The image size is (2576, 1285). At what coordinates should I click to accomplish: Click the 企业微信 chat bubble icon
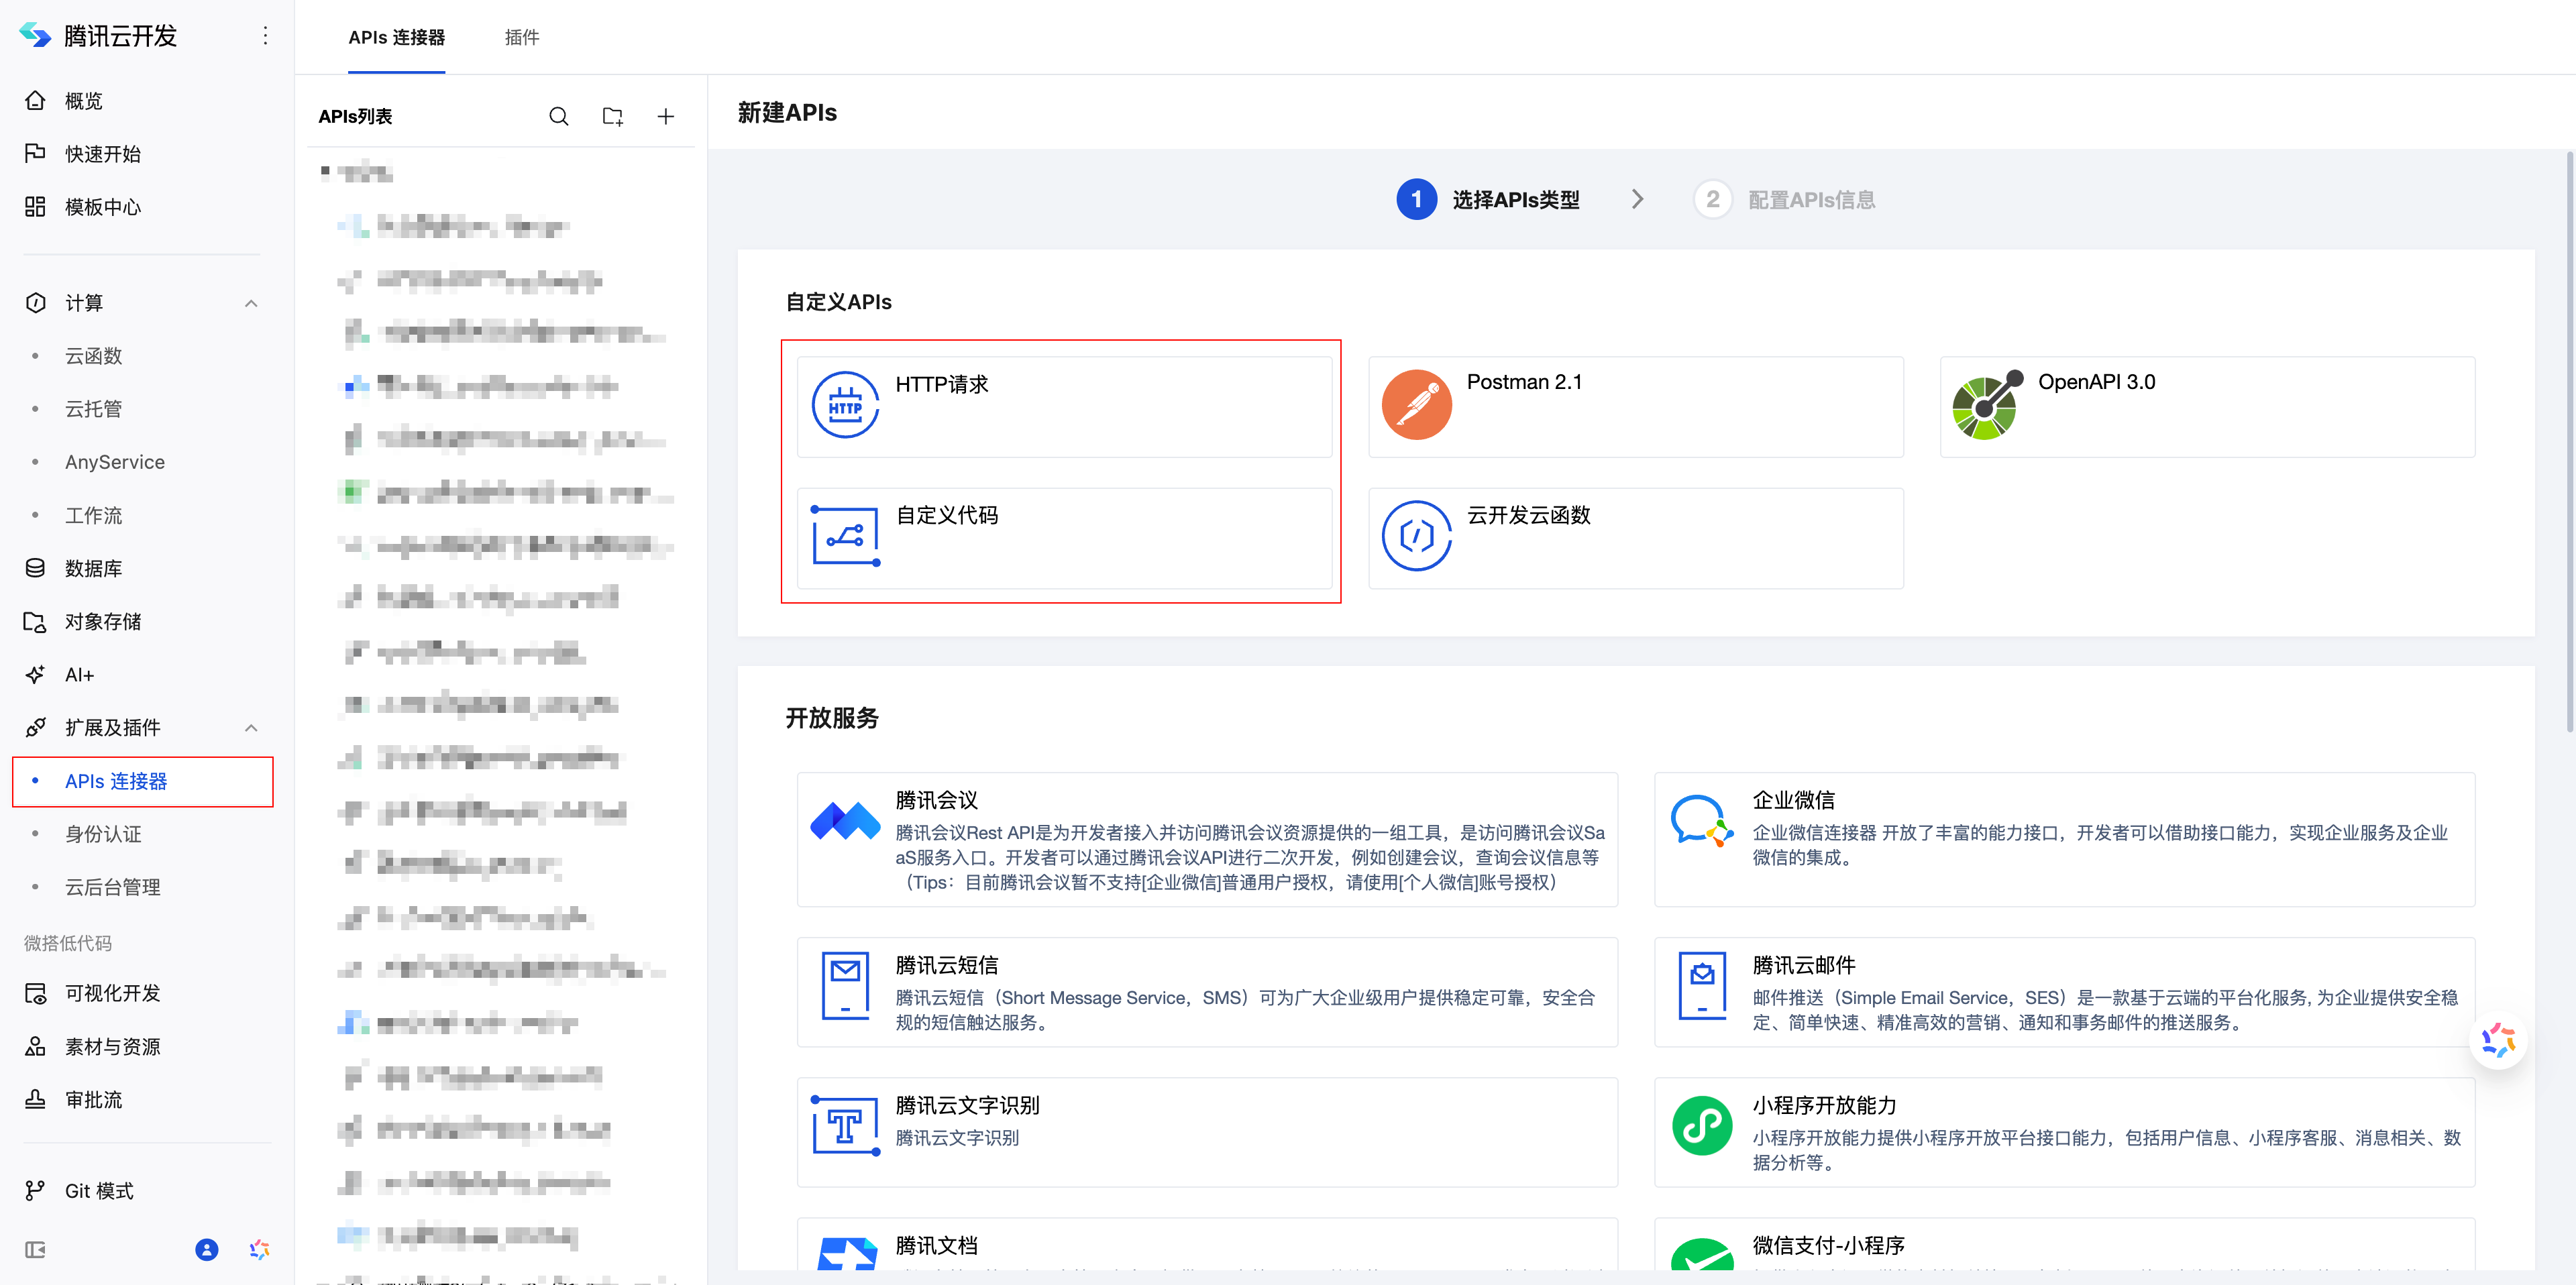tap(1702, 820)
